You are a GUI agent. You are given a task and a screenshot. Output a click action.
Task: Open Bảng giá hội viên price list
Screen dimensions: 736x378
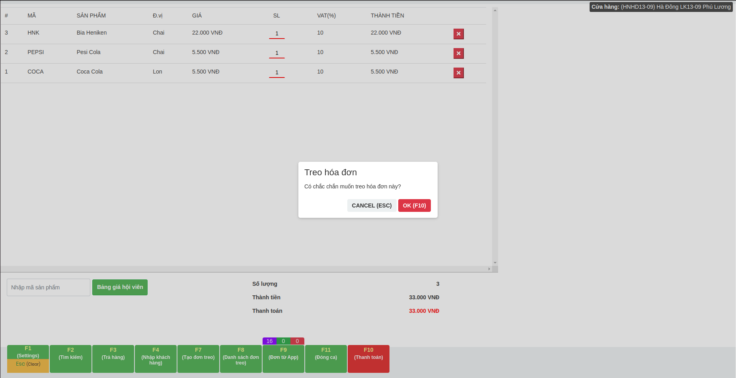coord(120,287)
